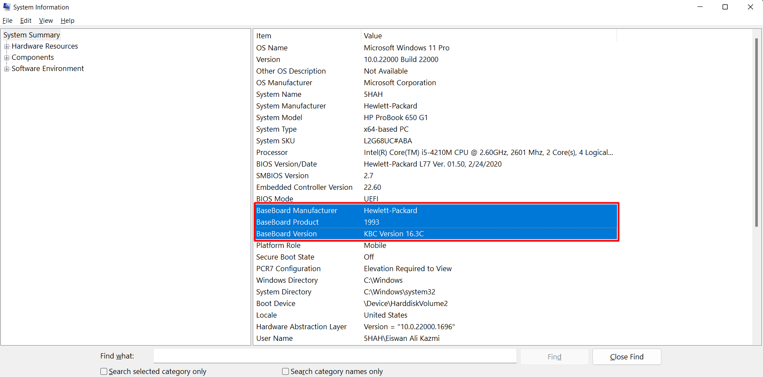Click the System Information app icon in title bar
The width and height of the screenshot is (763, 377).
pyautogui.click(x=6, y=7)
